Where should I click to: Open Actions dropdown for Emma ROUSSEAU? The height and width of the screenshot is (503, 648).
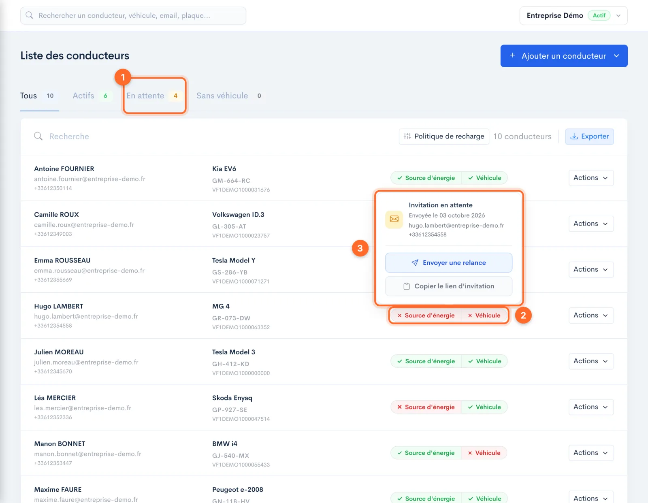pyautogui.click(x=591, y=269)
